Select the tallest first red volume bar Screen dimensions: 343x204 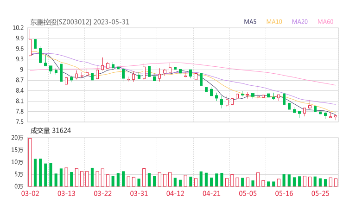[x=30, y=162]
